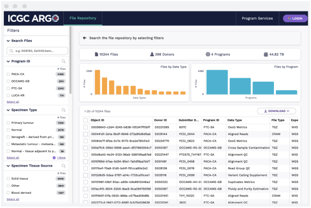
Task: Click the tallest orange bar in Files by Data Type
Action: (97, 82)
